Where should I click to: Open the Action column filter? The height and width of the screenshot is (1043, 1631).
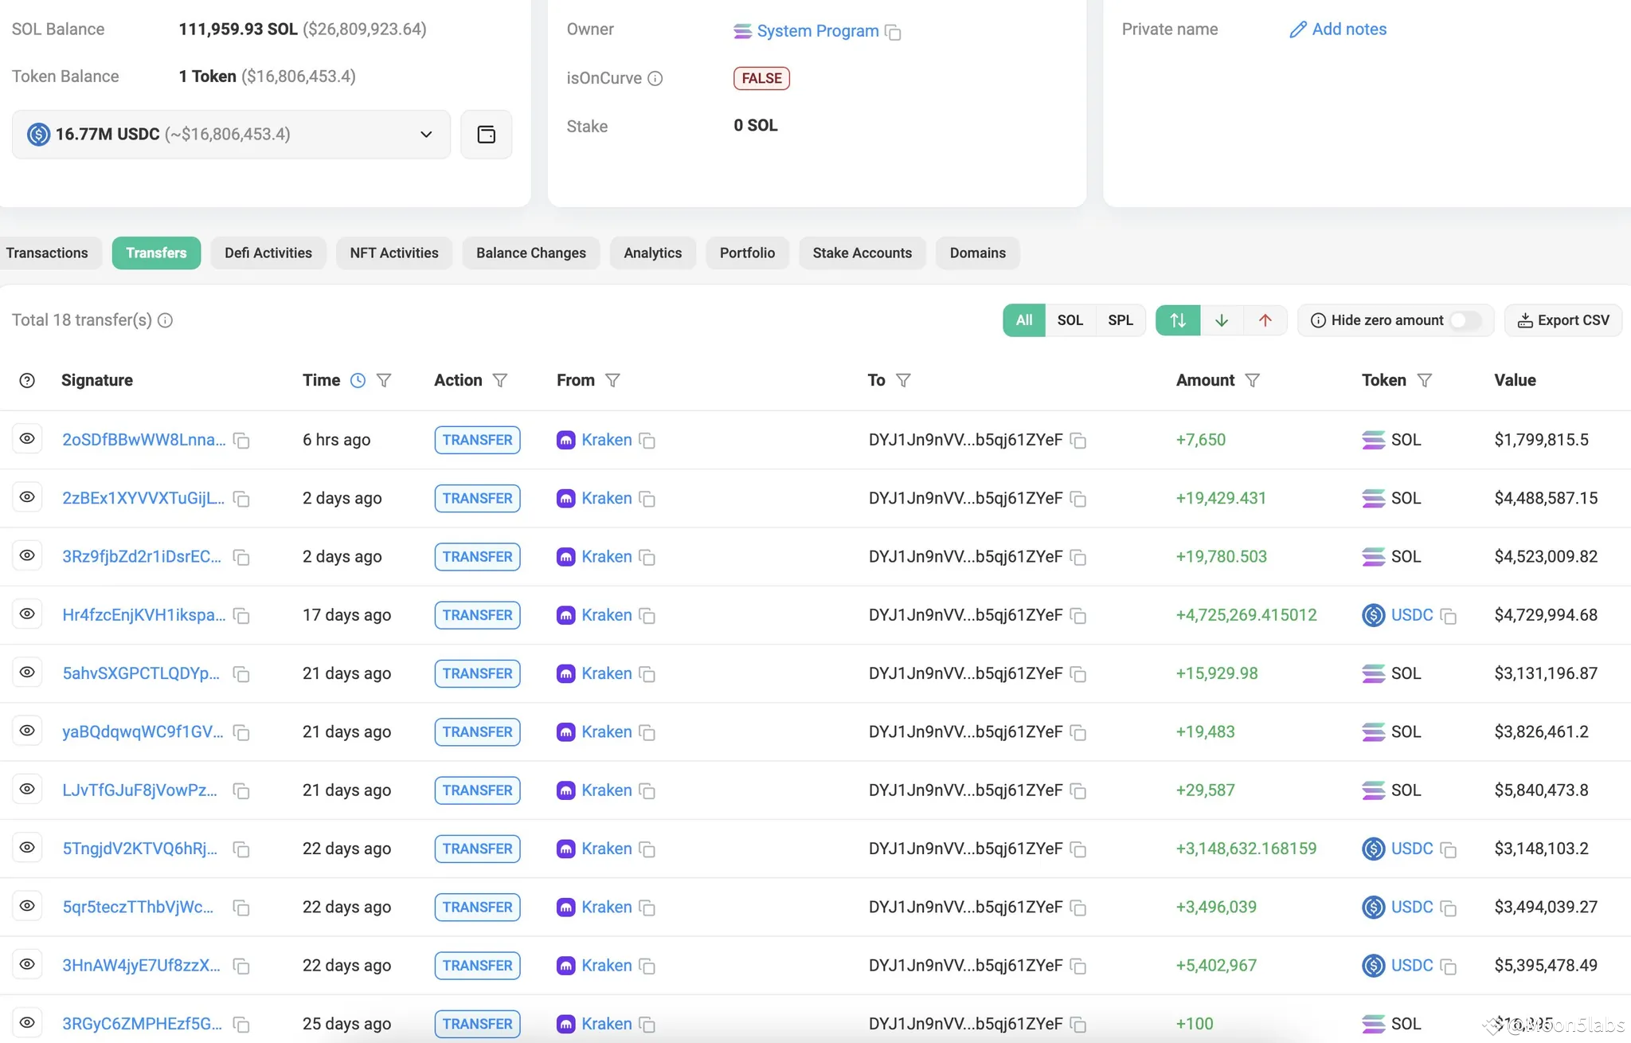point(500,381)
